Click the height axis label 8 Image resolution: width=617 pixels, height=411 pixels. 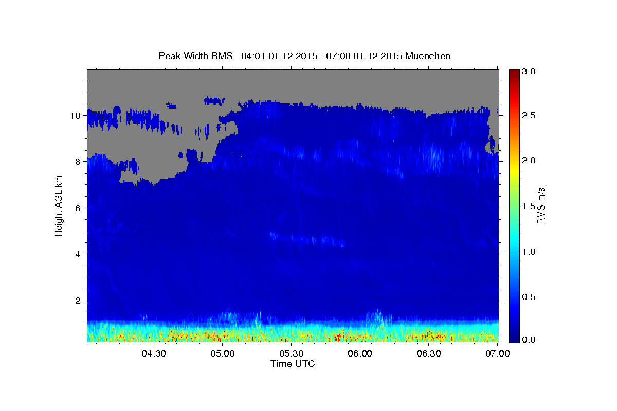tap(78, 161)
